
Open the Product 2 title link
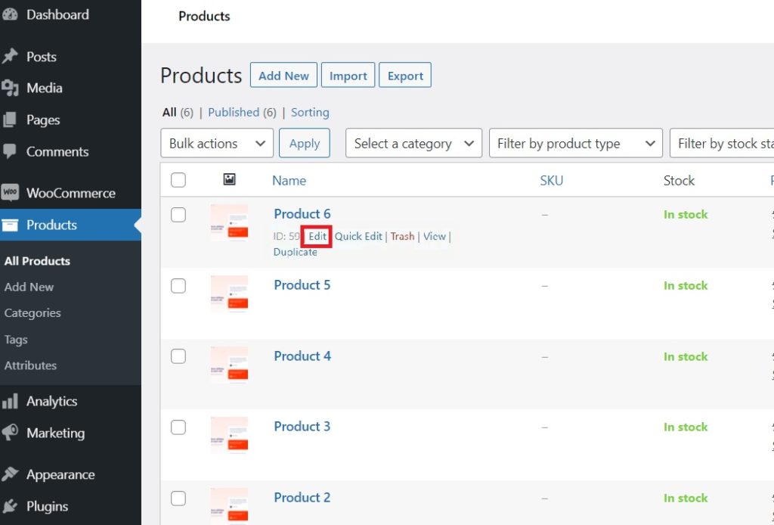click(302, 497)
